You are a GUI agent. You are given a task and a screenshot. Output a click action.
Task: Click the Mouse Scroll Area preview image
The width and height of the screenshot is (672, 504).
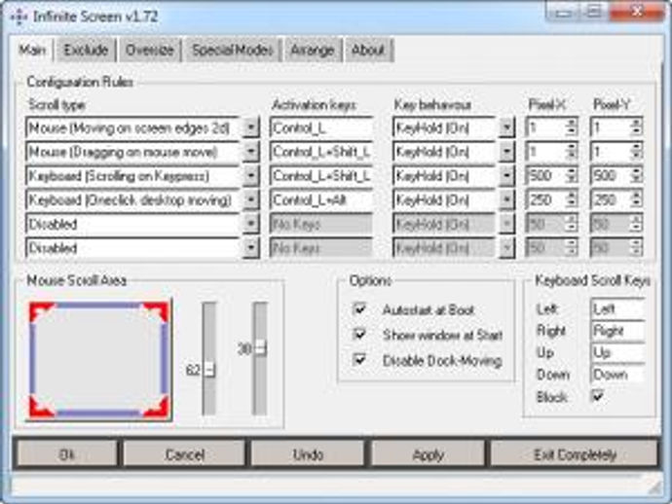(x=99, y=360)
